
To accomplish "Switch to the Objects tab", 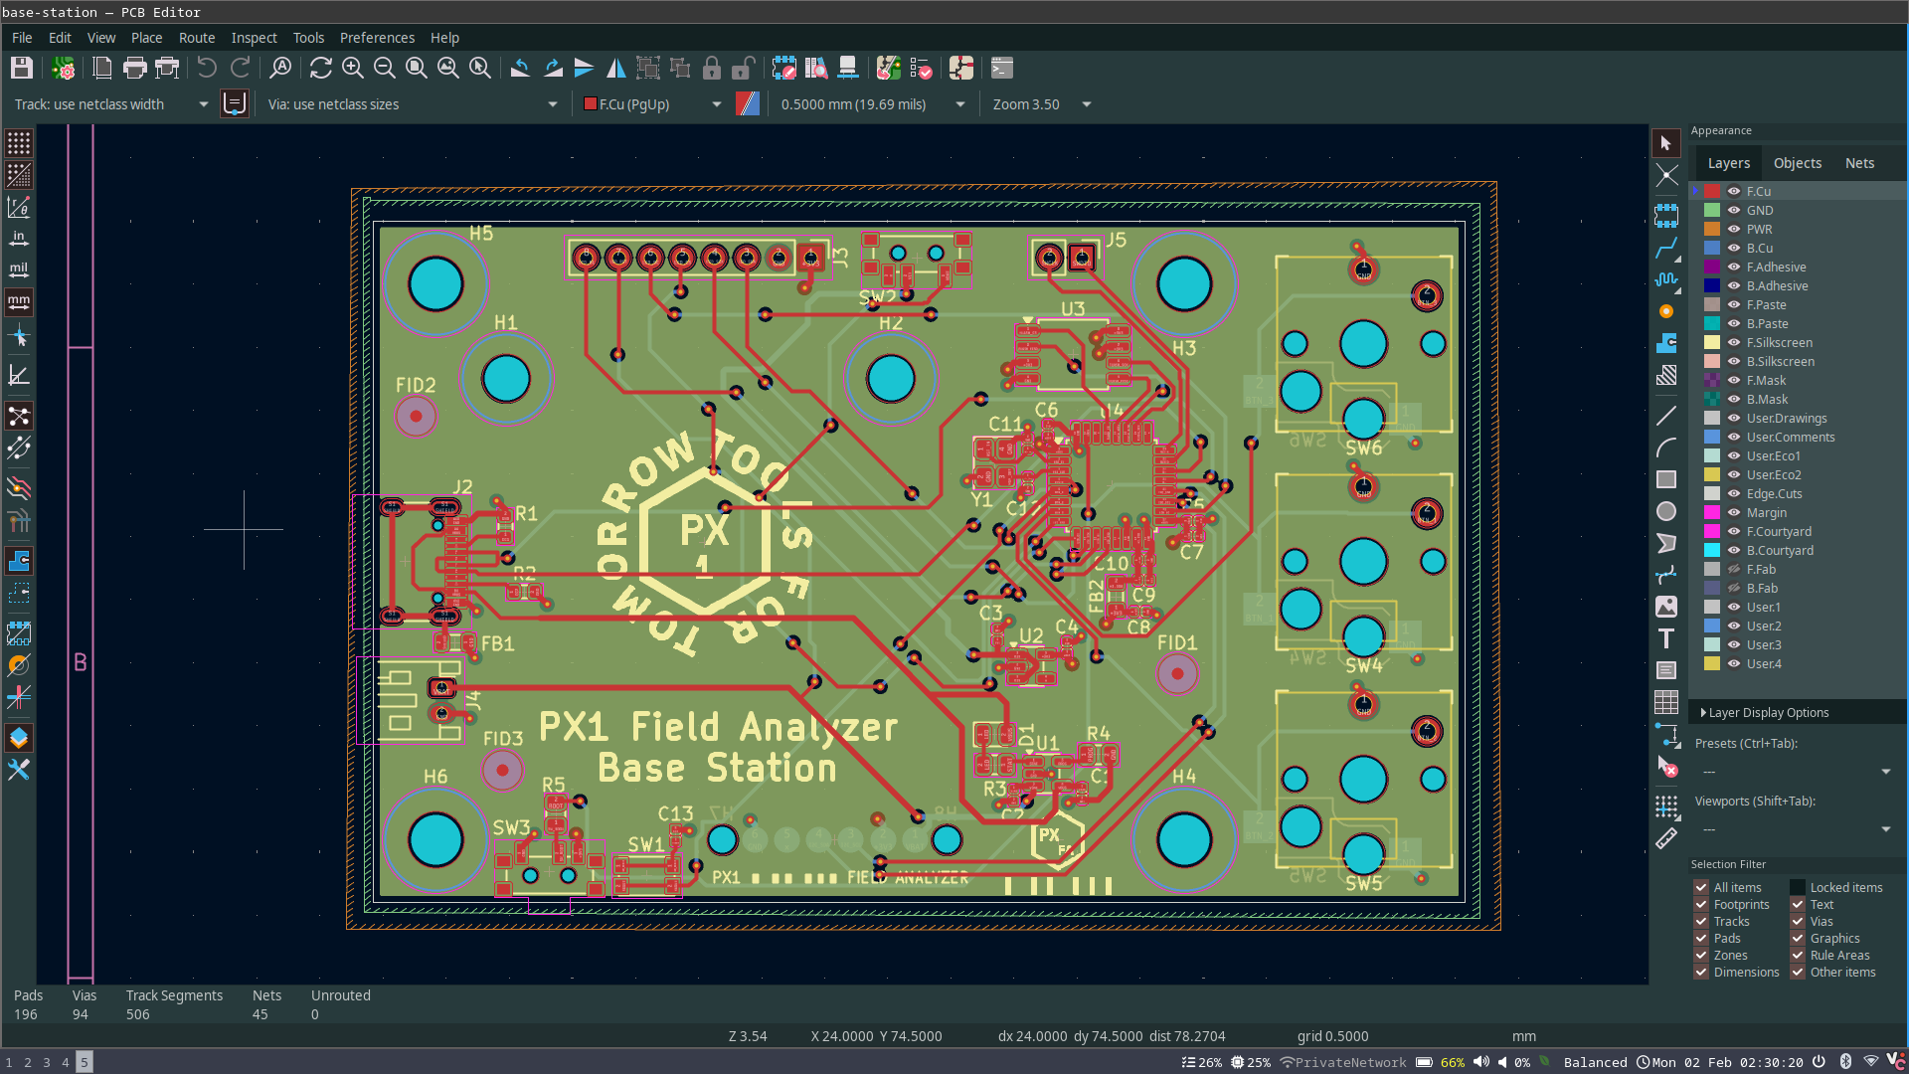I will click(1798, 163).
